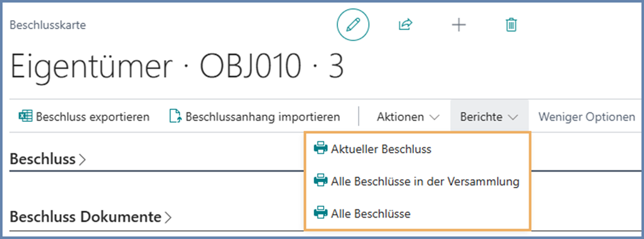Click the share icon at top
644x239 pixels.
pyautogui.click(x=406, y=25)
